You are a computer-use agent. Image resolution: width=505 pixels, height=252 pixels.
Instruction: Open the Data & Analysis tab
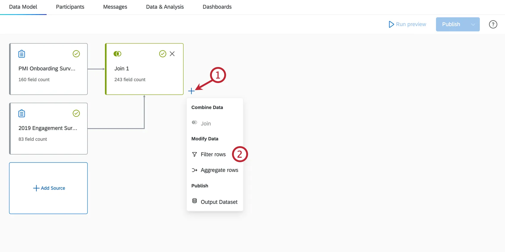(165, 7)
